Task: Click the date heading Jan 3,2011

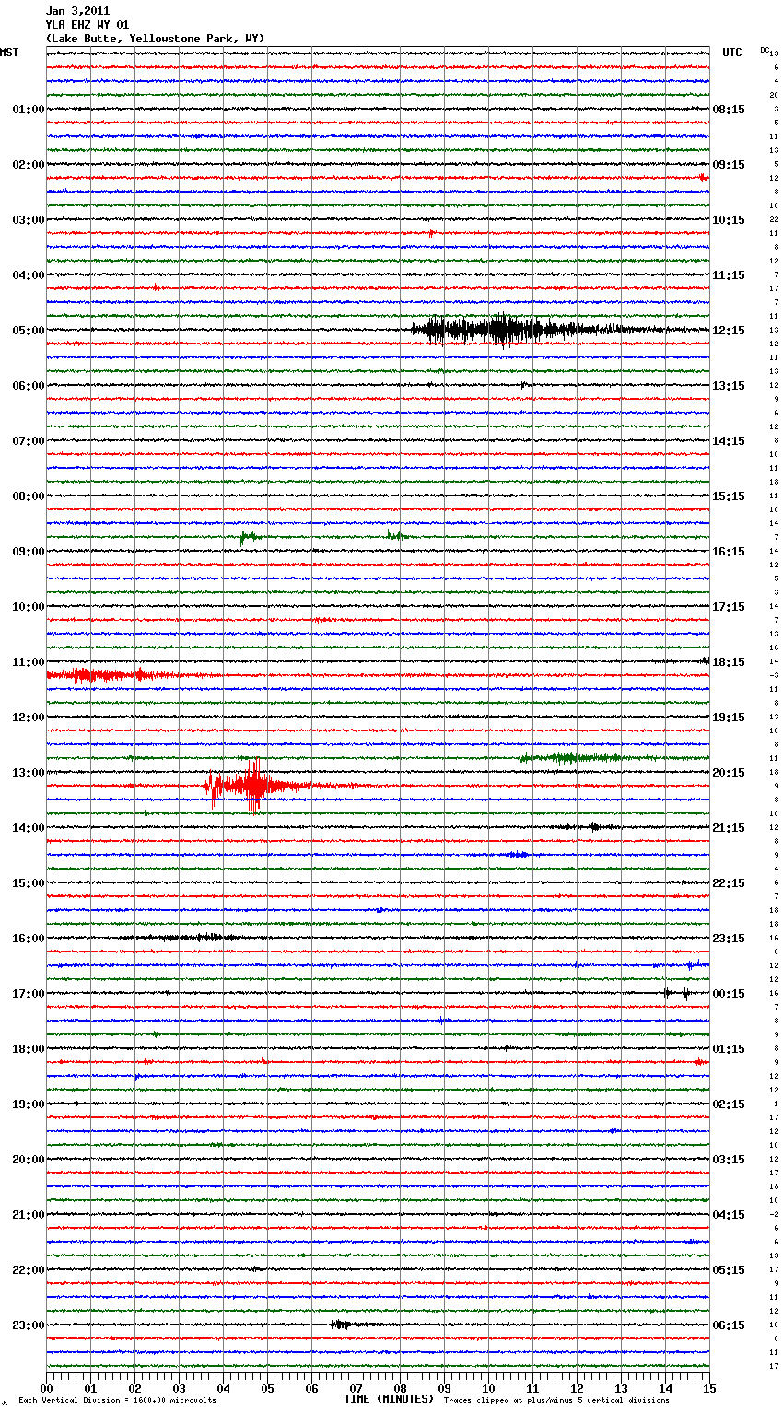Action: (x=77, y=11)
